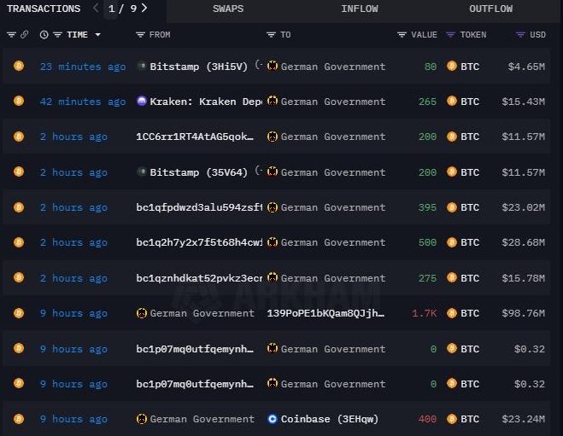The width and height of the screenshot is (563, 436).
Task: Go to previous transactions page arrow
Action: point(96,8)
